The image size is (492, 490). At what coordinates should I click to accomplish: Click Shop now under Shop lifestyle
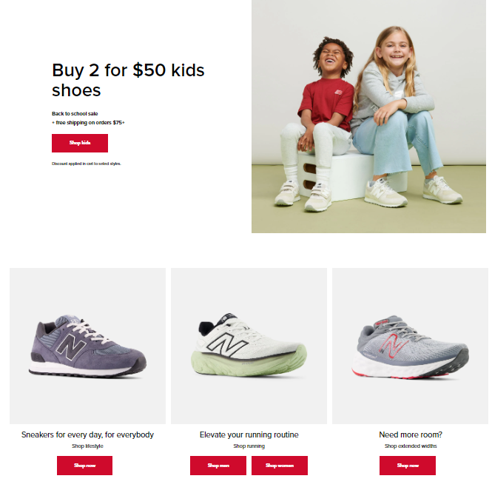[x=85, y=466]
